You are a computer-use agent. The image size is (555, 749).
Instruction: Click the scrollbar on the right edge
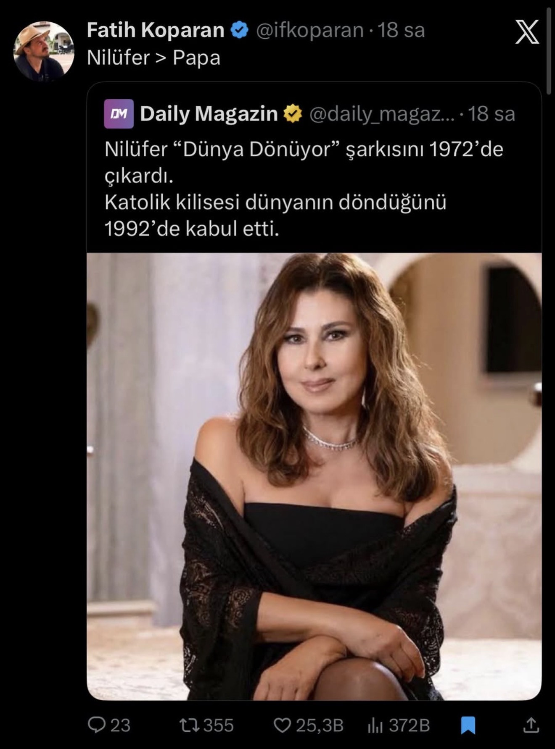pyautogui.click(x=548, y=50)
